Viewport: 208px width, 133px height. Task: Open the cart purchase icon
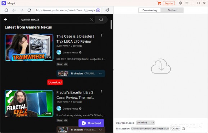click(x=159, y=3)
